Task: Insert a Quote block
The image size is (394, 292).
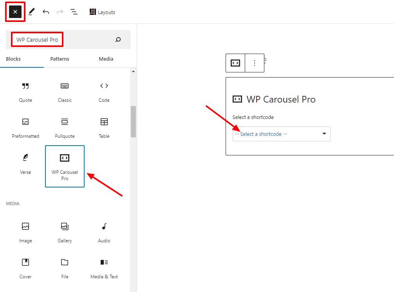Action: 25,92
